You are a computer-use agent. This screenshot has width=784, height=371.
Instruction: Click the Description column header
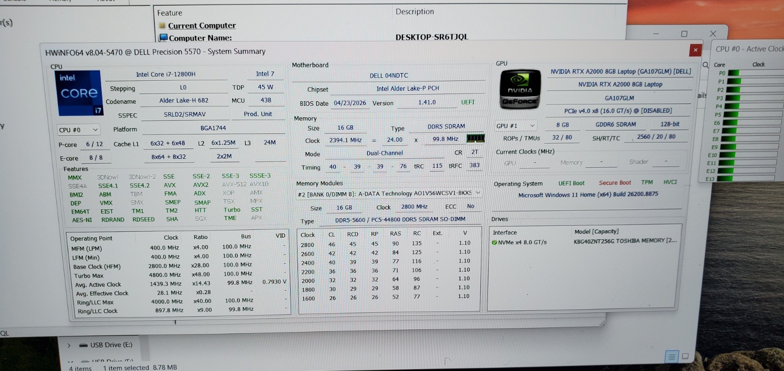415,11
